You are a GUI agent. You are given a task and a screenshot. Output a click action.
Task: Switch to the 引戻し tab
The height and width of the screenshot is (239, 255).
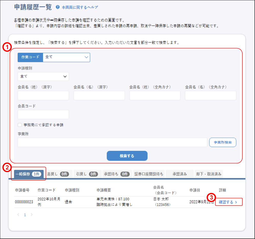[87, 174]
